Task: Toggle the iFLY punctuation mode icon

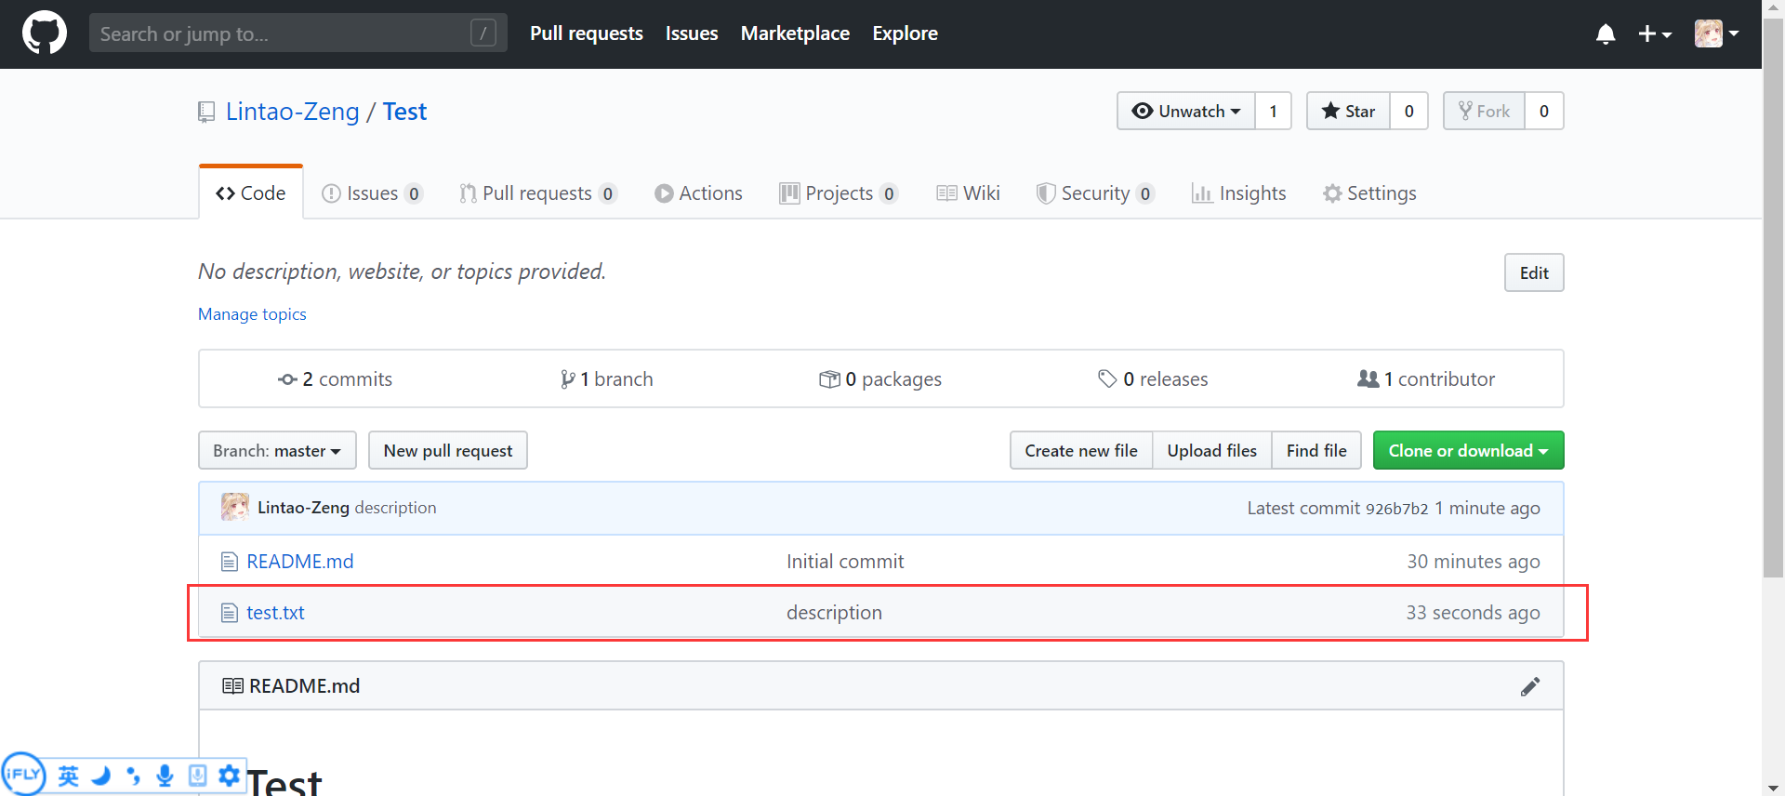Action: coord(133,776)
